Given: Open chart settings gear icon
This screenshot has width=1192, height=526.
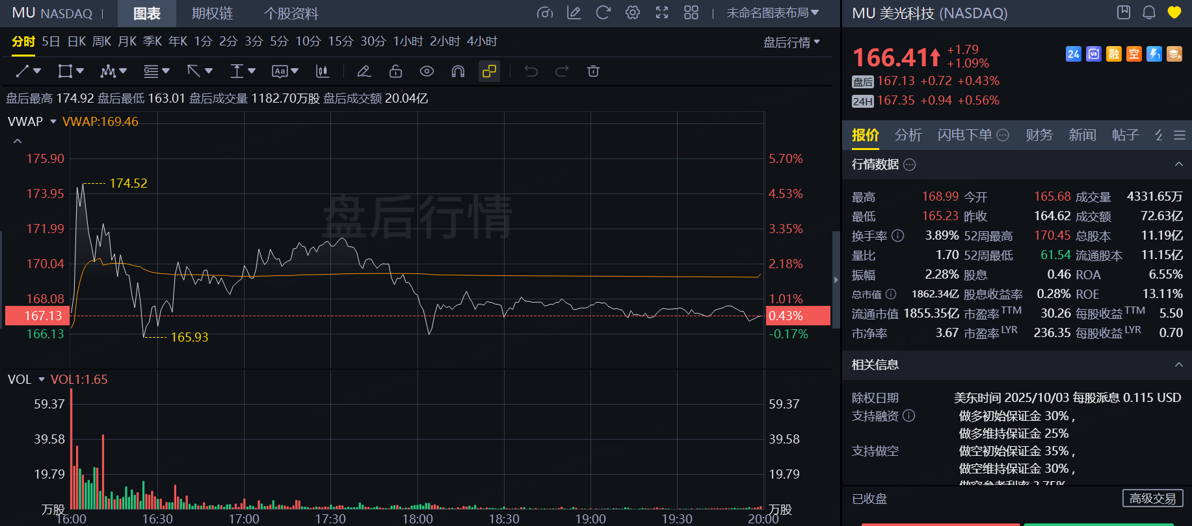Looking at the screenshot, I should pos(633,13).
